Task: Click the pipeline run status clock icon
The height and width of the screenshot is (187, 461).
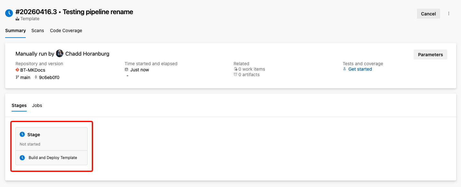Action: point(9,13)
